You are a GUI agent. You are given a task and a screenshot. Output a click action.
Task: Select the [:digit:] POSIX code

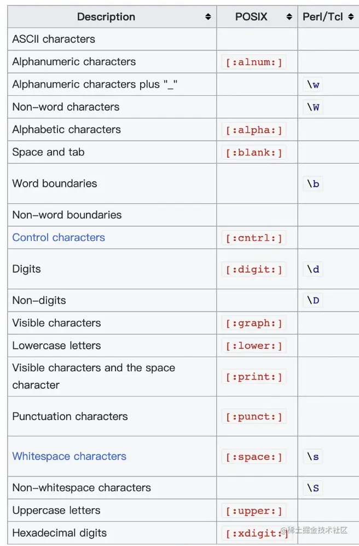[x=254, y=269]
